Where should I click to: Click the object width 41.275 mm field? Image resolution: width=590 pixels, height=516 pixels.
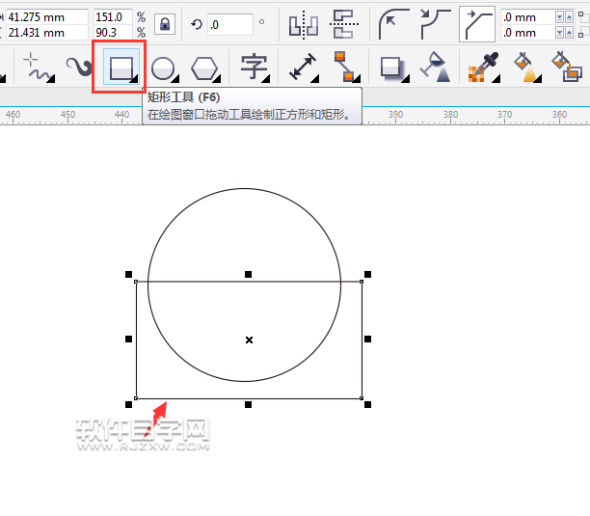pyautogui.click(x=43, y=16)
